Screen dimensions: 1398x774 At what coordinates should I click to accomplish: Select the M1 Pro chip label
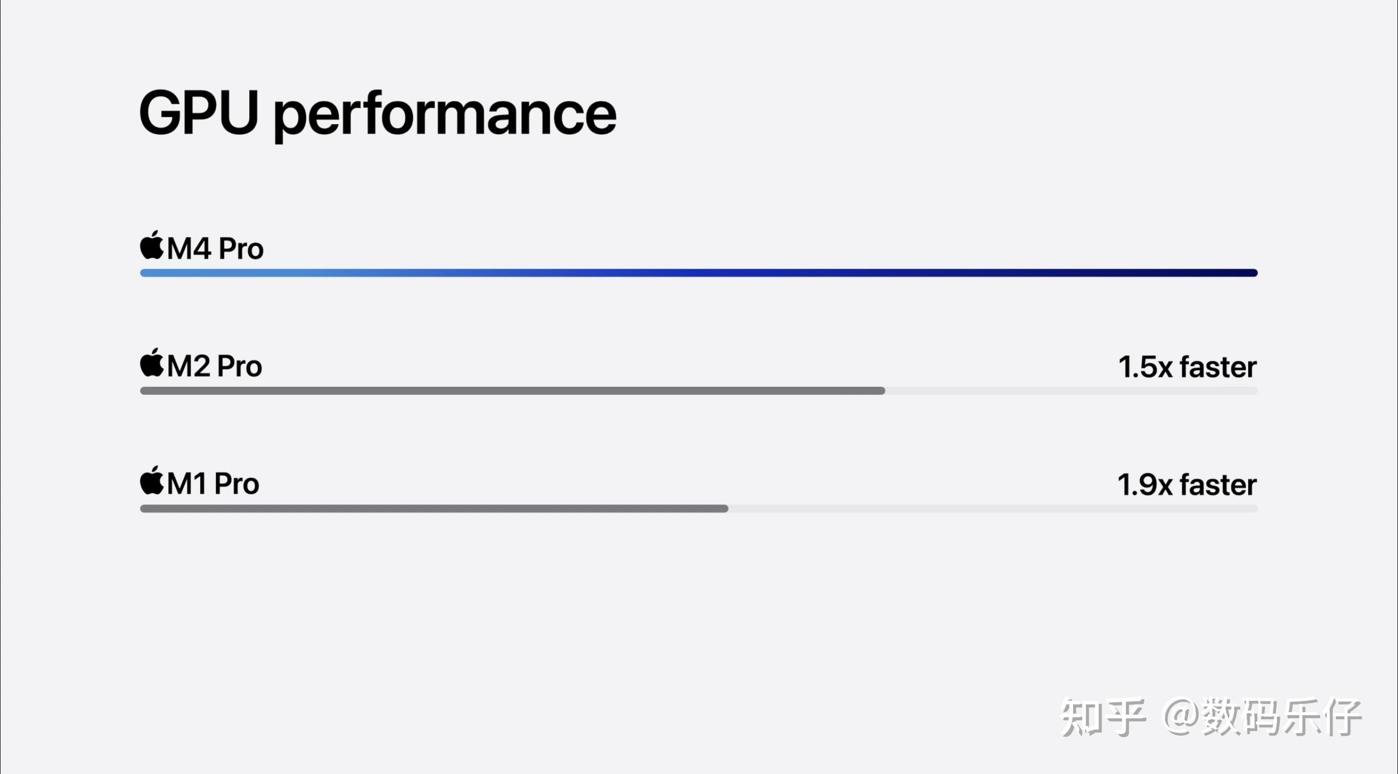(x=213, y=484)
